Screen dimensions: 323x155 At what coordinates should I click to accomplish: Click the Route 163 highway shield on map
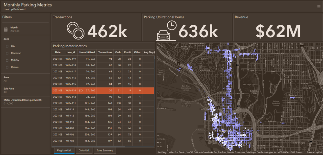coord(238,65)
